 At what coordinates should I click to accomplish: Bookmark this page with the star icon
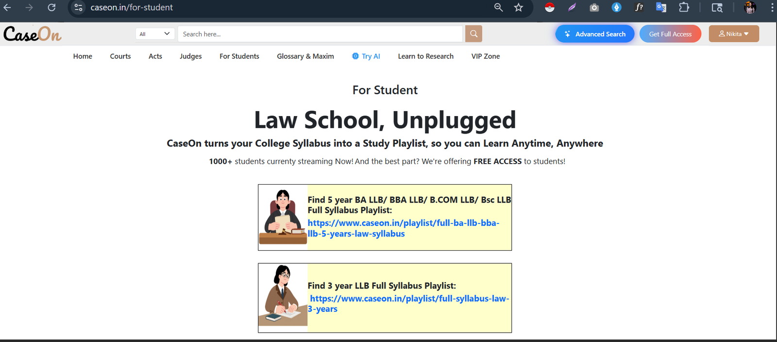click(x=519, y=7)
